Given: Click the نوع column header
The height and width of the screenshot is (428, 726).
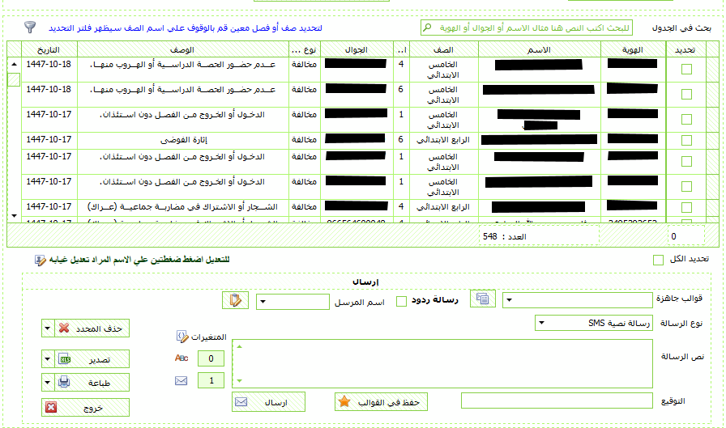Looking at the screenshot, I should tap(304, 49).
